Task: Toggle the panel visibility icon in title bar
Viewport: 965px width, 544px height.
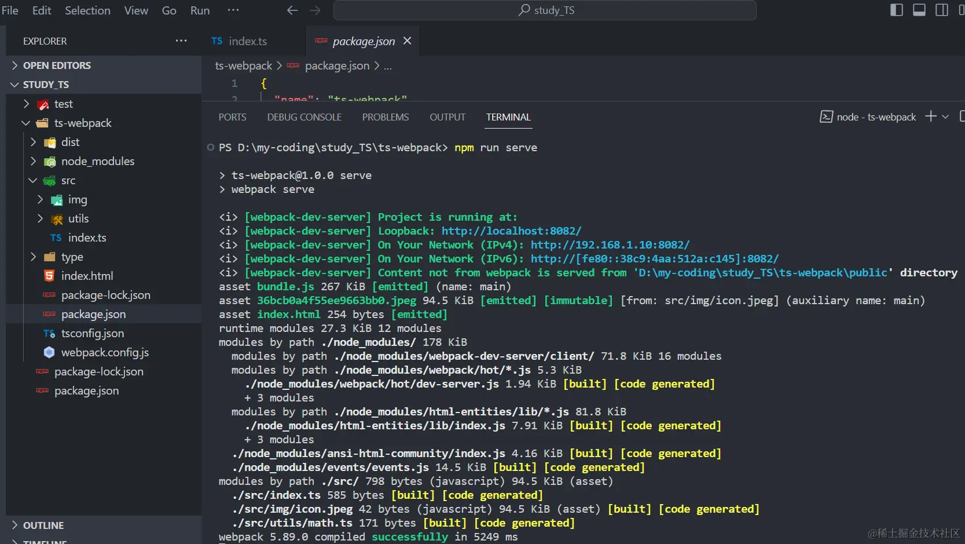Action: [919, 10]
